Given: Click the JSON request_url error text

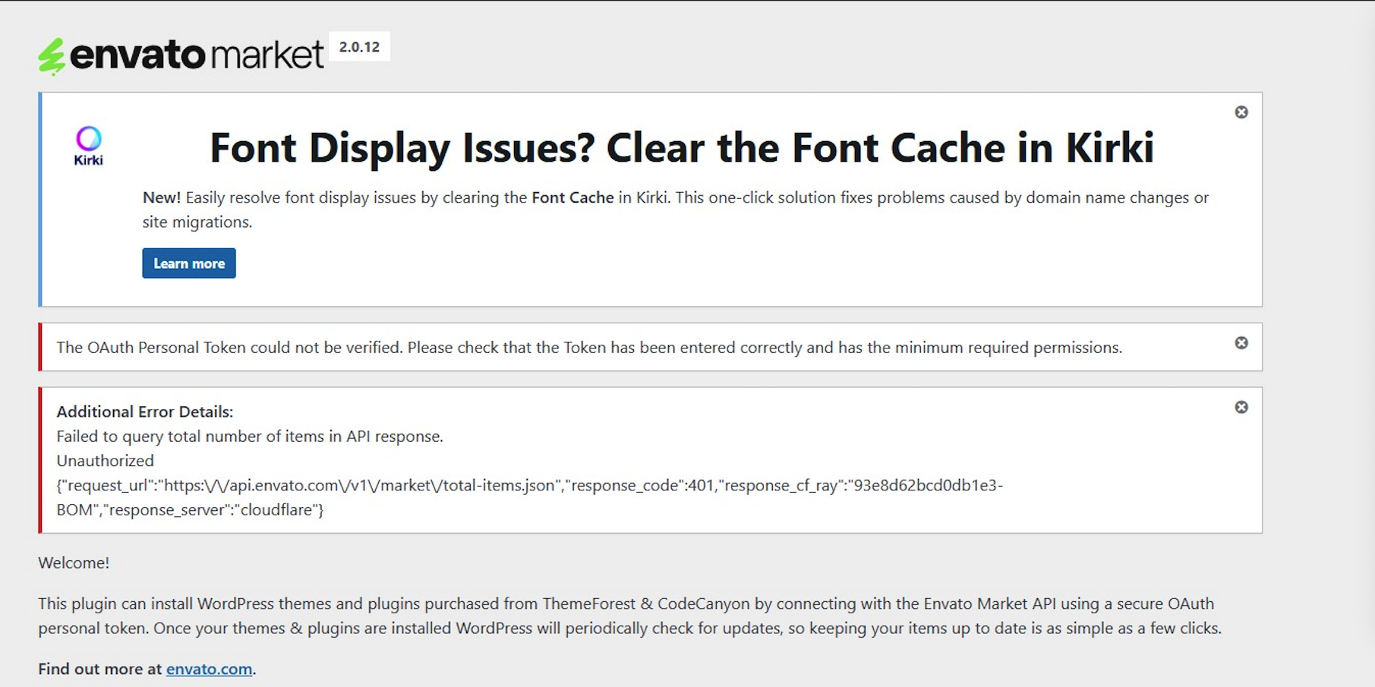Looking at the screenshot, I should [530, 497].
